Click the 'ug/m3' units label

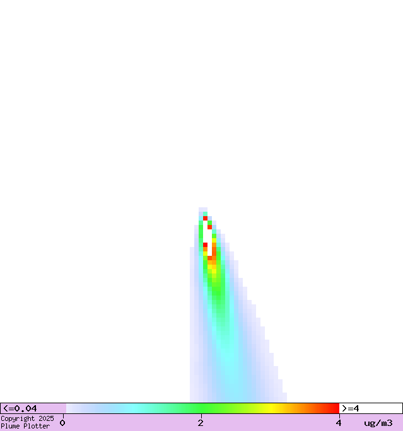[x=378, y=423]
